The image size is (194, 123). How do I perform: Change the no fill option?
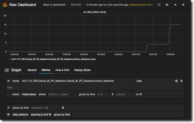click(139, 94)
